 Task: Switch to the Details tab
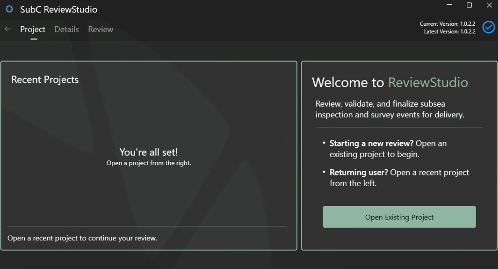(67, 29)
